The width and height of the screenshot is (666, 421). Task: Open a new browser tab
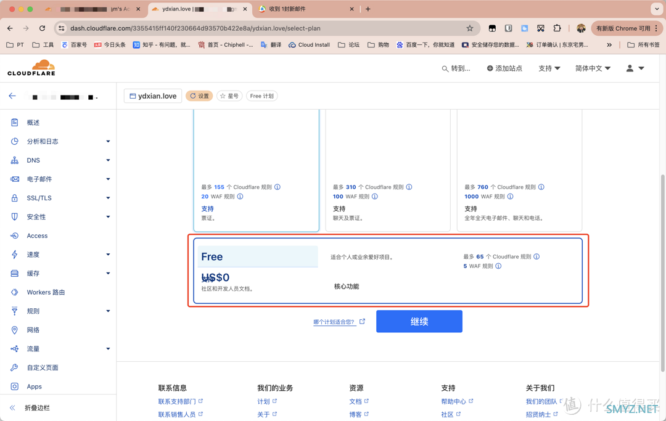point(368,9)
